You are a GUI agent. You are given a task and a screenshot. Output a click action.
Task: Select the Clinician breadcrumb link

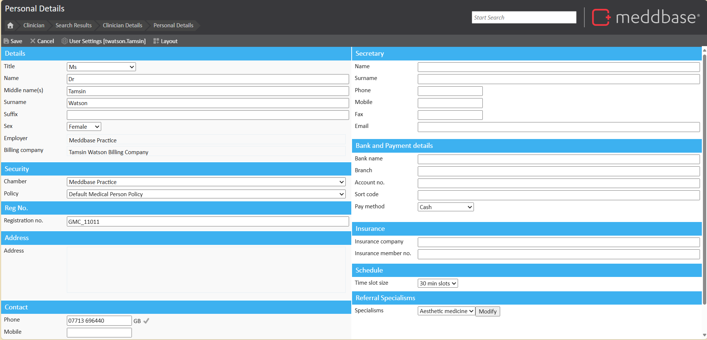point(34,25)
